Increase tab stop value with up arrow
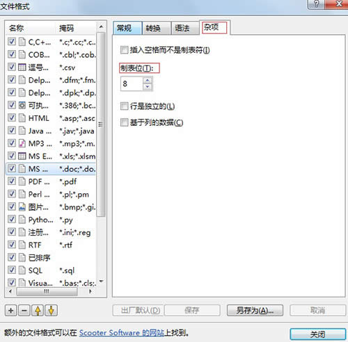 (x=148, y=81)
